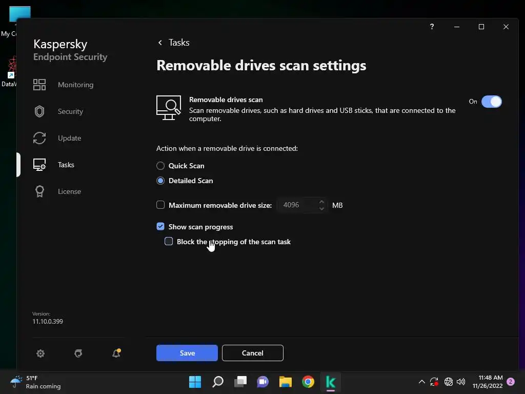The width and height of the screenshot is (525, 394).
Task: Click Kaspersky icon on taskbar
Action: (331, 382)
